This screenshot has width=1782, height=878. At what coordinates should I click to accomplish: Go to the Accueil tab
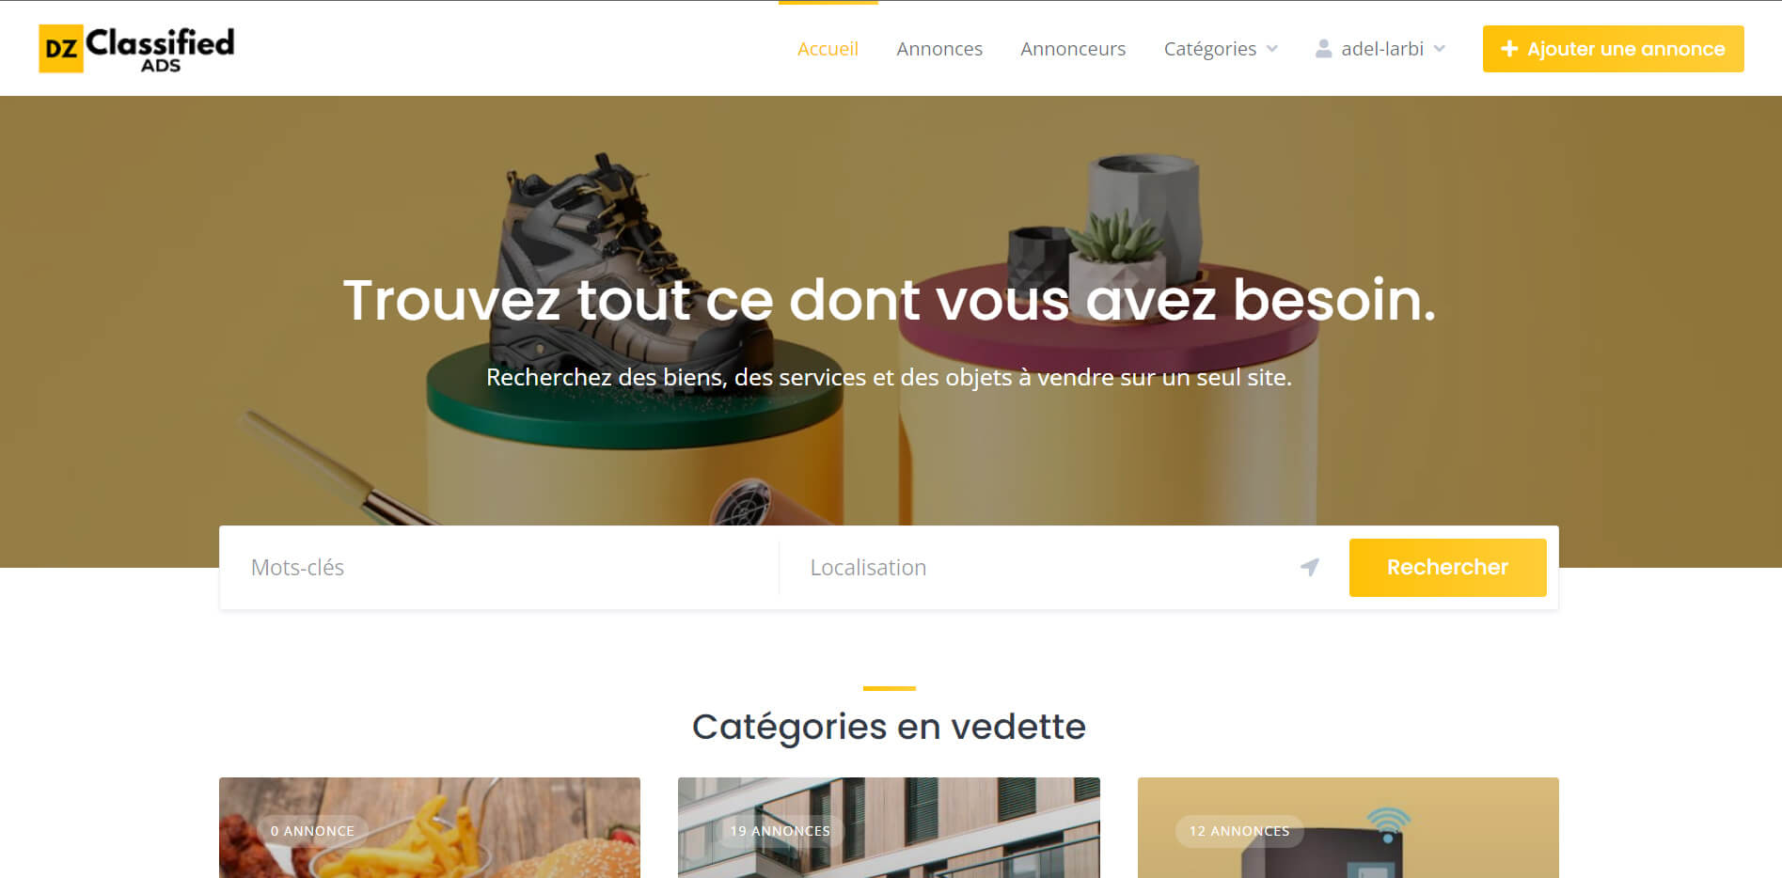tap(828, 49)
